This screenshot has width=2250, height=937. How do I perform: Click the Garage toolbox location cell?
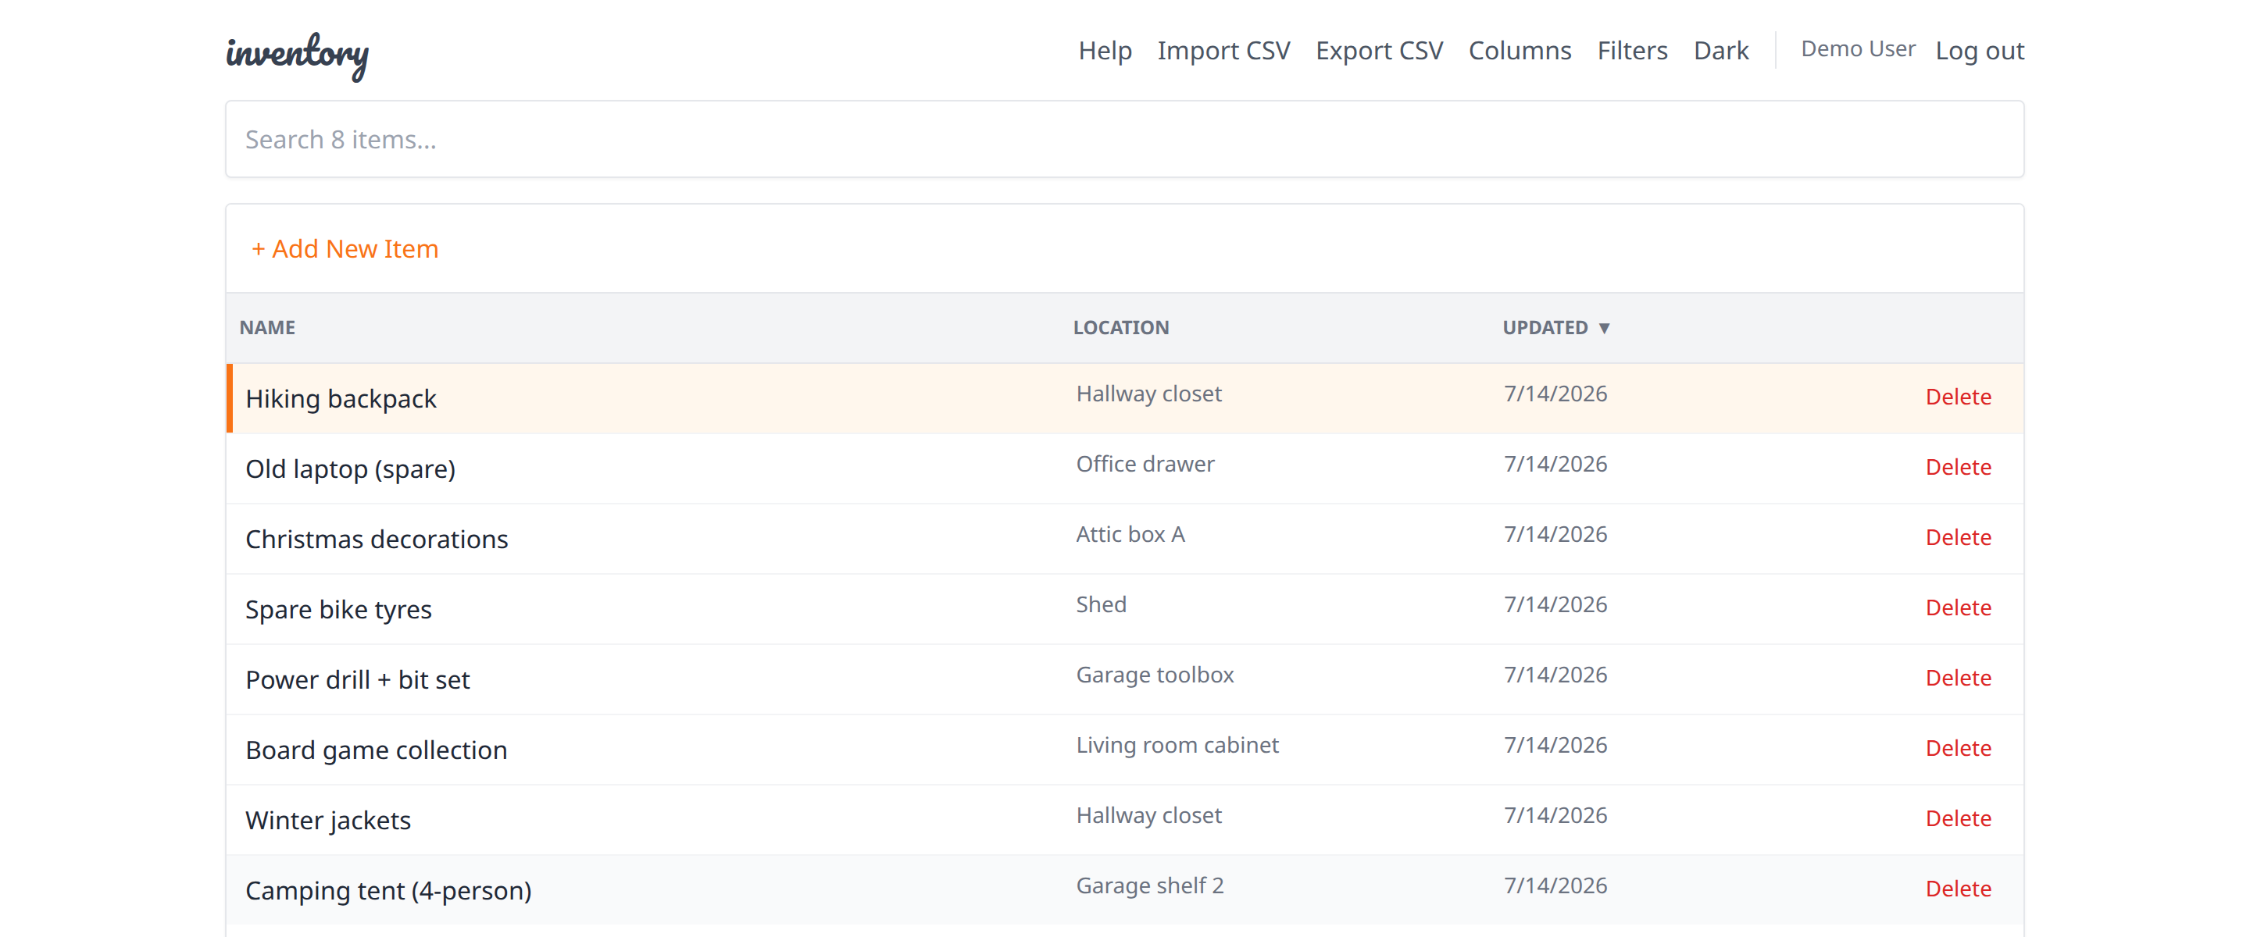tap(1155, 675)
